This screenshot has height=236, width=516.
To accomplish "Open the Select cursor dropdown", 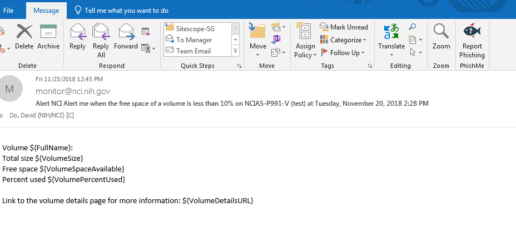I will click(415, 52).
